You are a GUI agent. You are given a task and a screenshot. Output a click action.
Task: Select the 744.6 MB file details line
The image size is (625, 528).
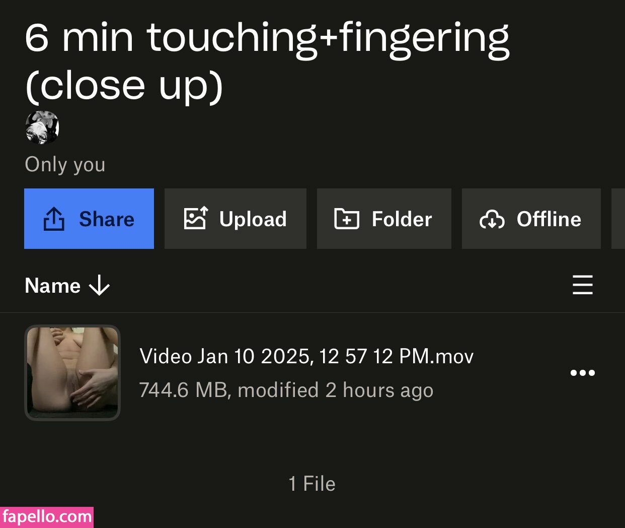point(286,390)
